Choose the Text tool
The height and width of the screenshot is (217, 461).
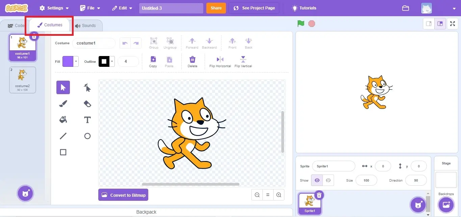(87, 120)
